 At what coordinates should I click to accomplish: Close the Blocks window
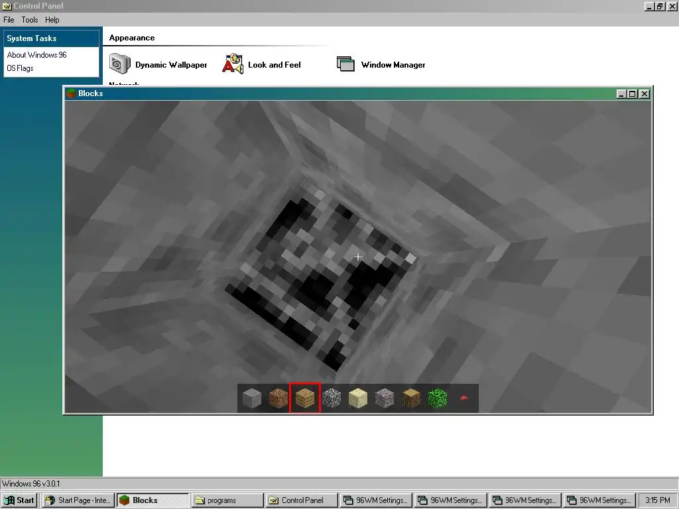(645, 94)
